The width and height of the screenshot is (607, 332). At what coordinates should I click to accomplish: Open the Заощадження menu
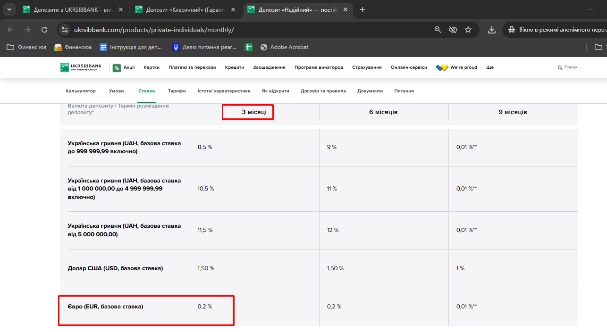click(269, 67)
